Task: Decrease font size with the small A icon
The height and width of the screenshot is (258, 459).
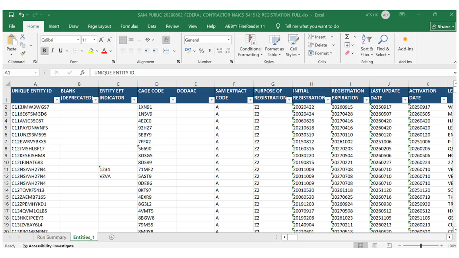Action: pos(109,40)
